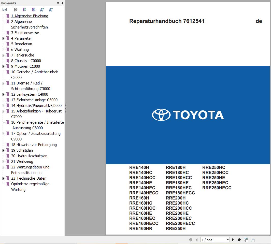Go to bookmark '6 Wartung'
This screenshot has height=244, width=271.
[20, 50]
